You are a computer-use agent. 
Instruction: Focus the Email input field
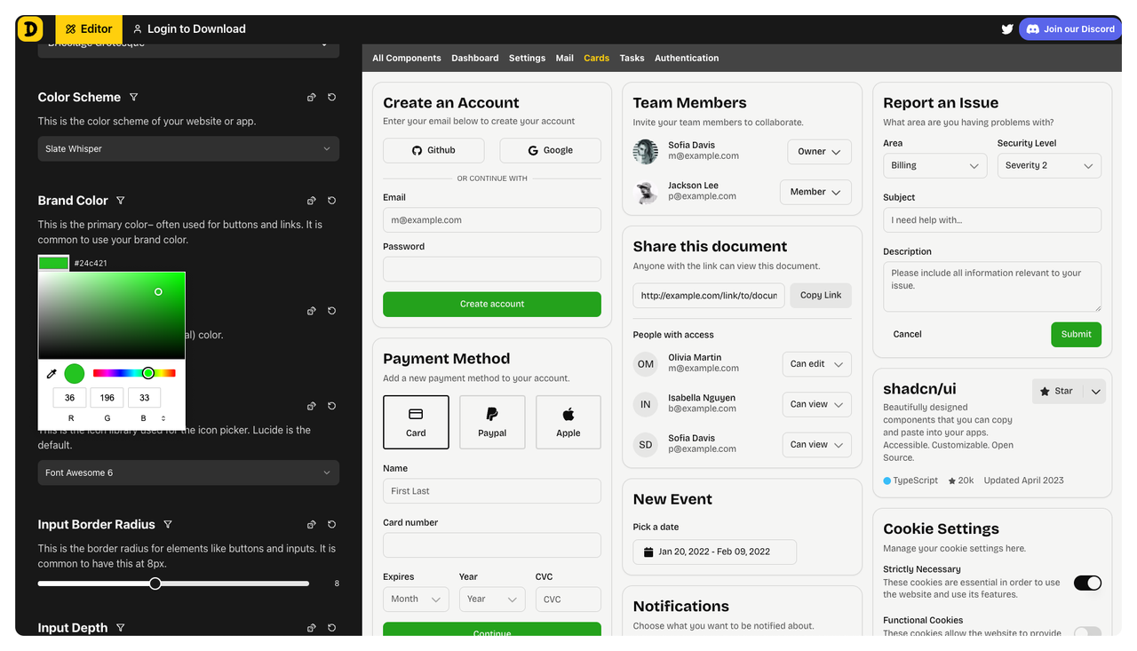492,220
